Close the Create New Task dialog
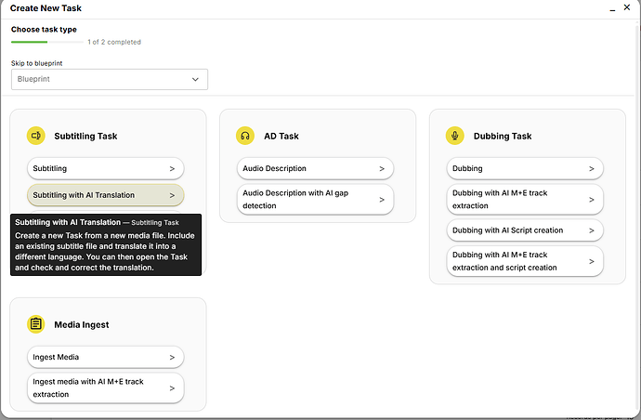This screenshot has width=641, height=420. (624, 8)
